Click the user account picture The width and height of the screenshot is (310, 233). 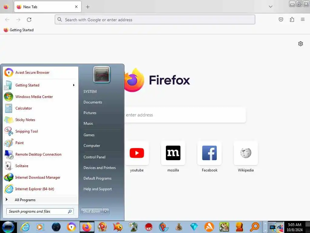click(x=102, y=75)
